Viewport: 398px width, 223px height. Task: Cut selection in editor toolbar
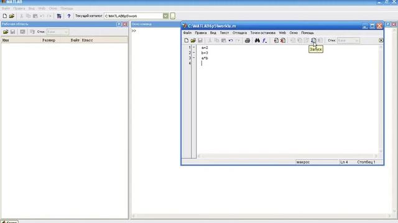(x=210, y=40)
